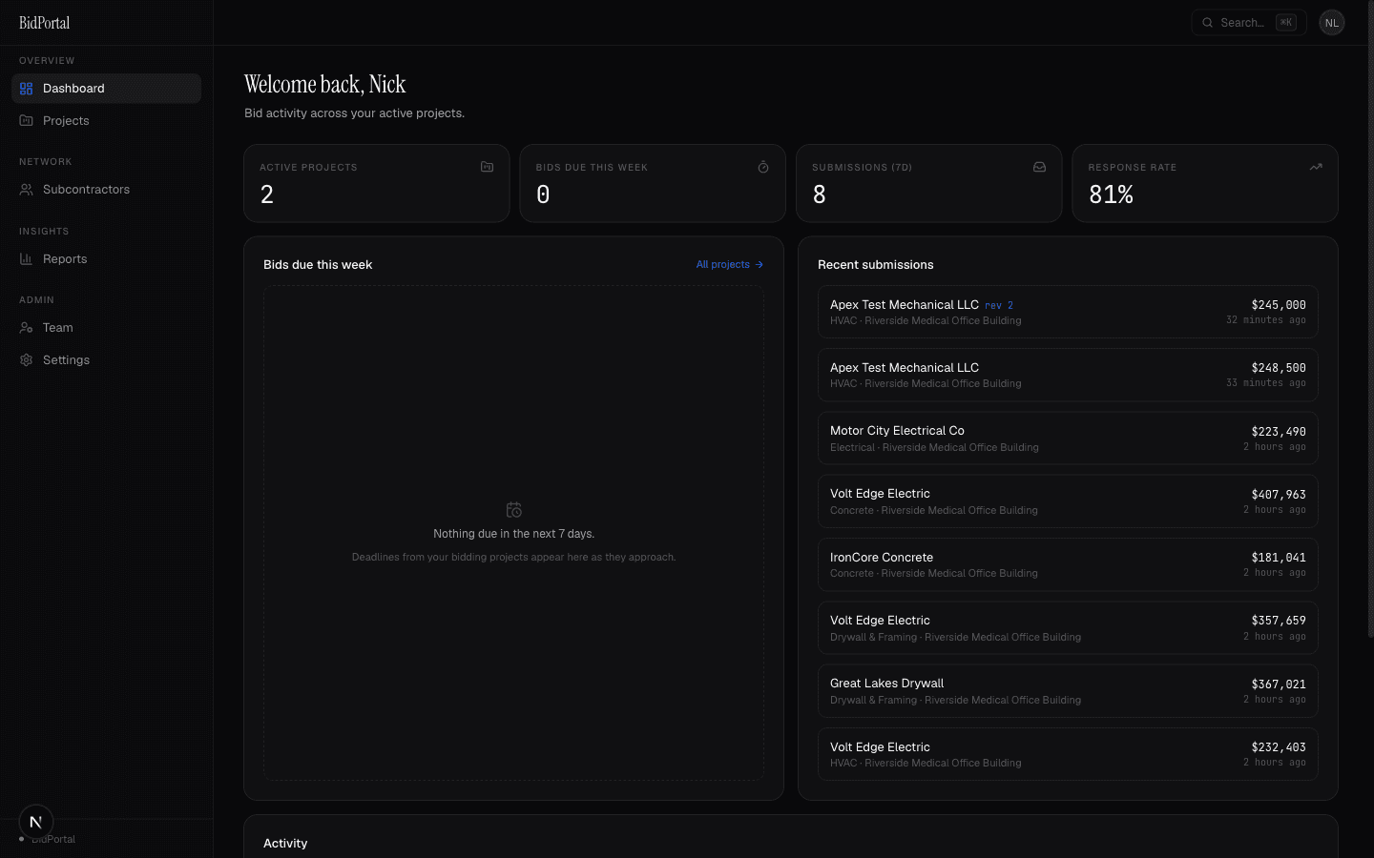The height and width of the screenshot is (858, 1374).
Task: Click the Great Lakes Drywall trade subtitle
Action: coord(955,700)
